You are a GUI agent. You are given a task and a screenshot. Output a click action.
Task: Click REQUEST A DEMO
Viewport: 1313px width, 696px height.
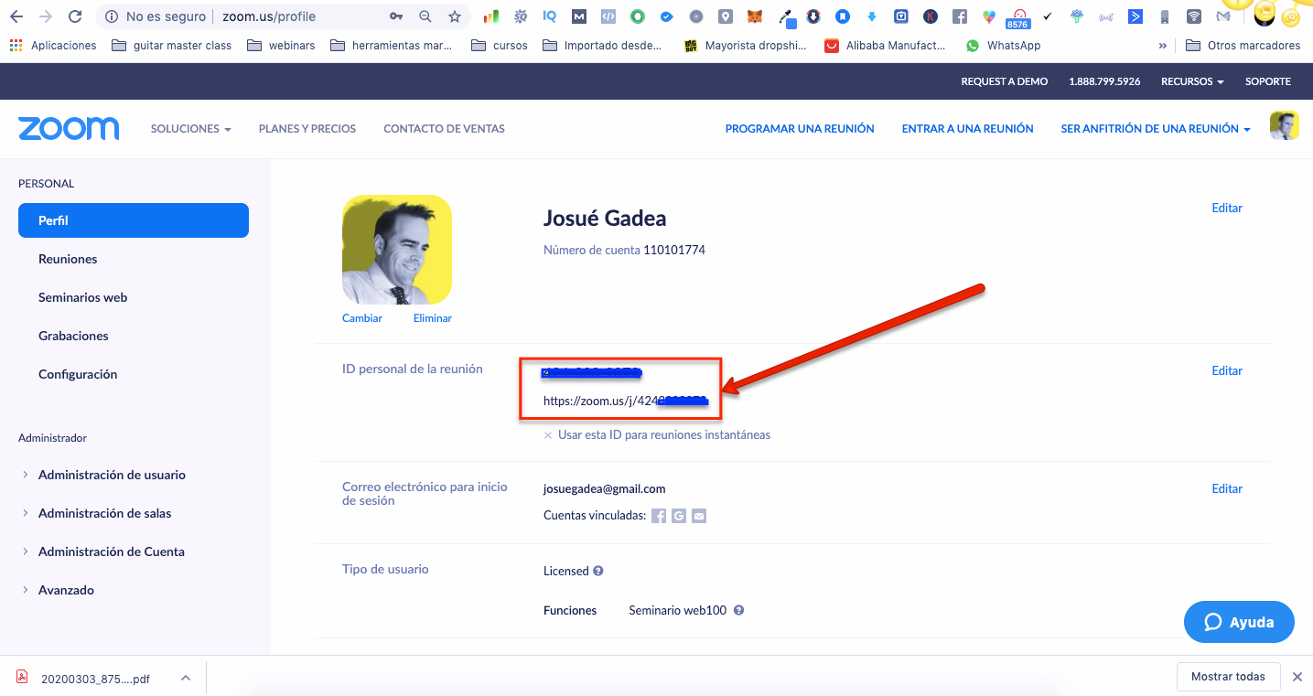tap(1004, 81)
